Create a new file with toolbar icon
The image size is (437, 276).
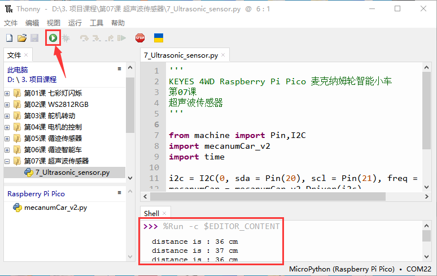pos(9,38)
